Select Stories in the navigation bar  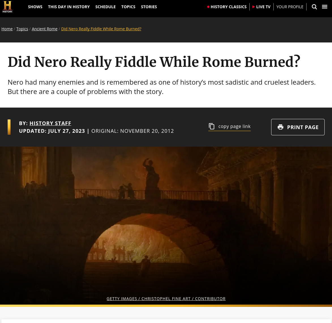(x=149, y=7)
